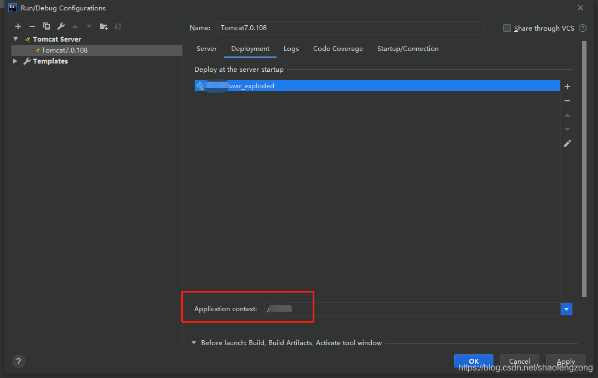This screenshot has height=378, width=598.
Task: Remove artifact from deployment list
Action: click(x=567, y=101)
